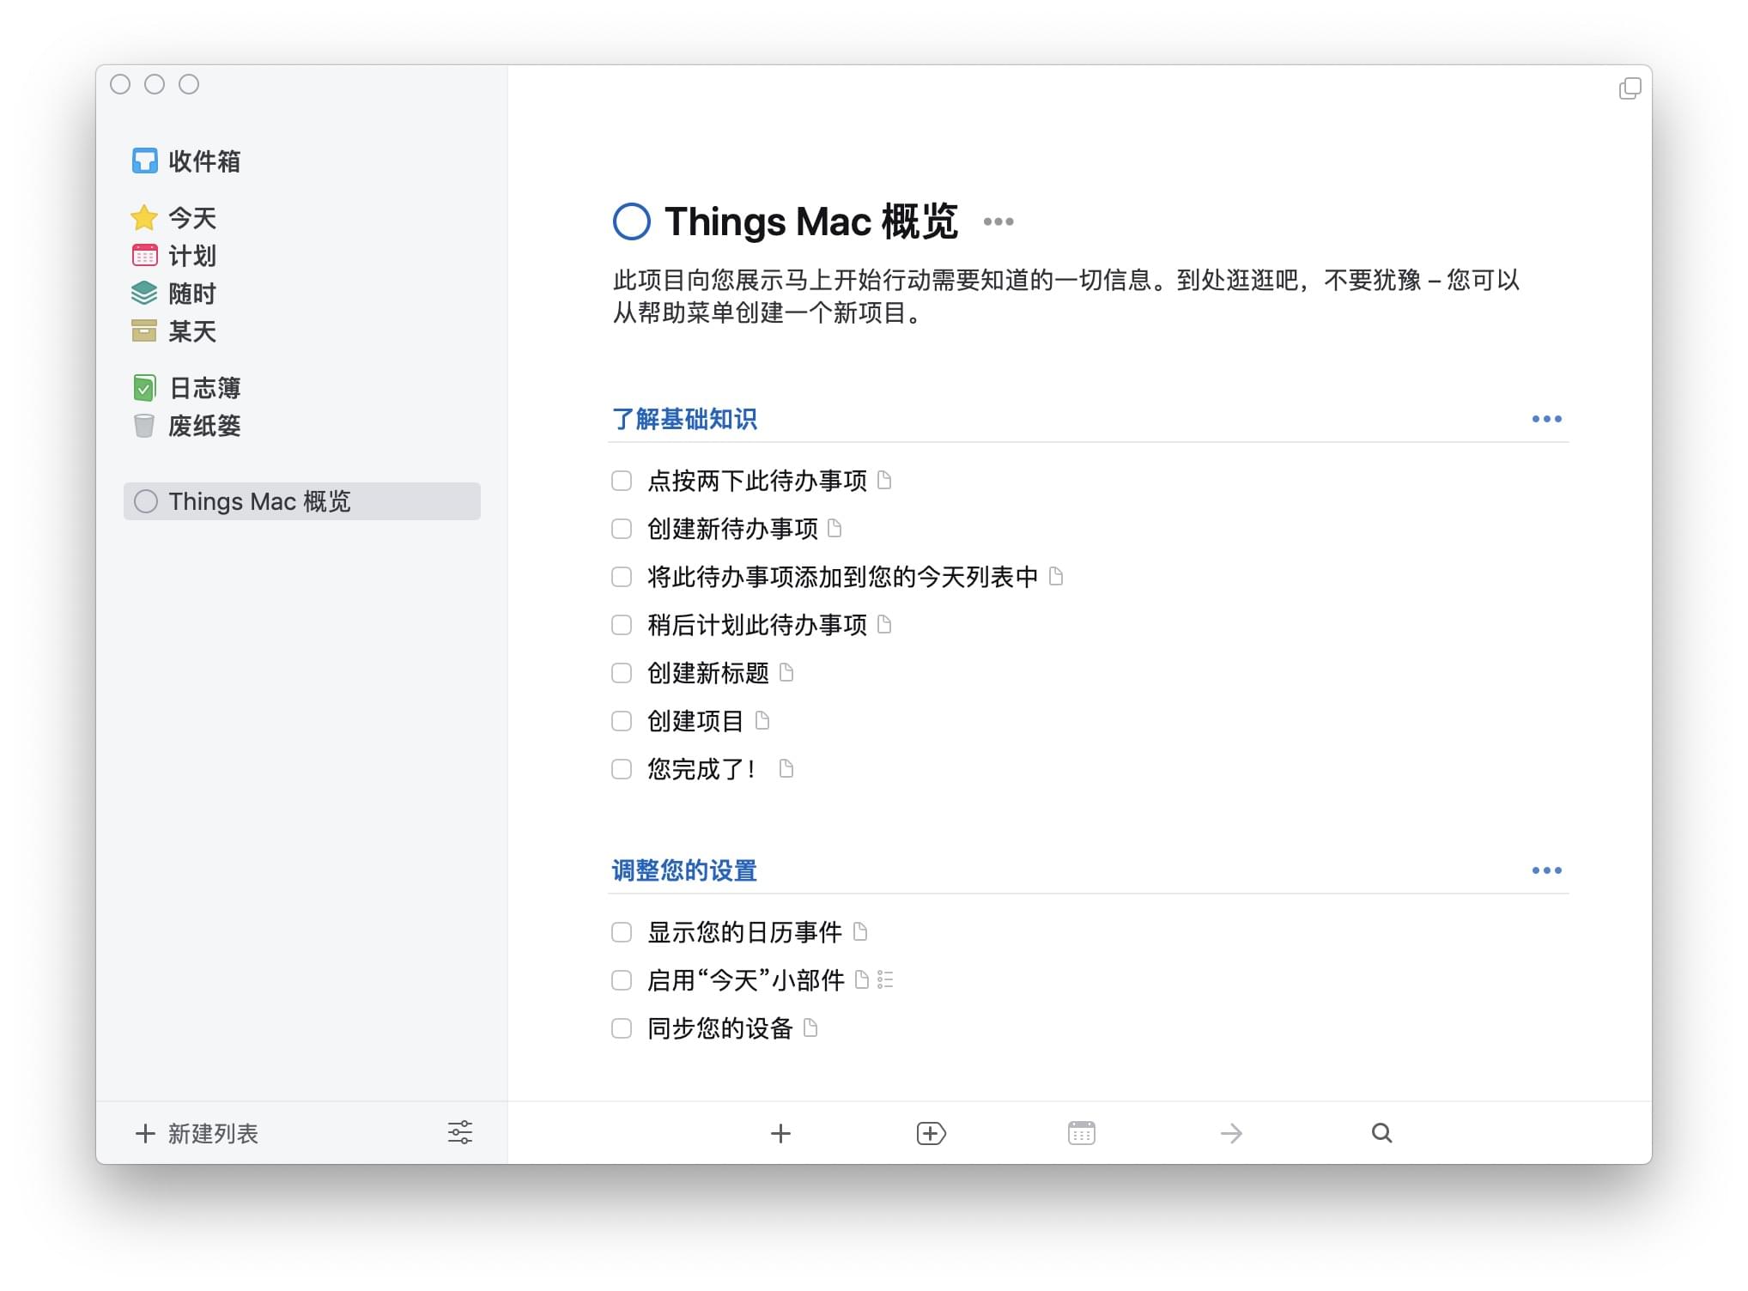Viewport: 1748px width, 1291px height.
Task: Check off 您完成了！
Action: pos(622,769)
